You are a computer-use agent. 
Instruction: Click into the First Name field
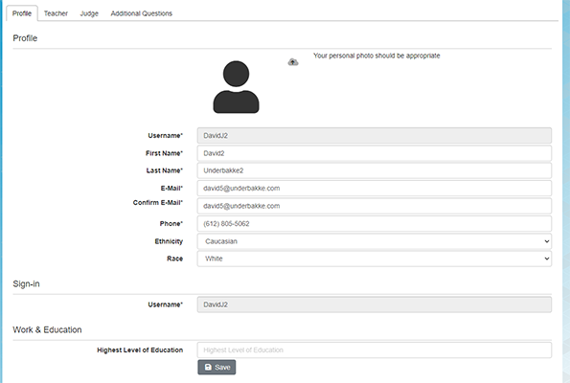click(x=374, y=153)
